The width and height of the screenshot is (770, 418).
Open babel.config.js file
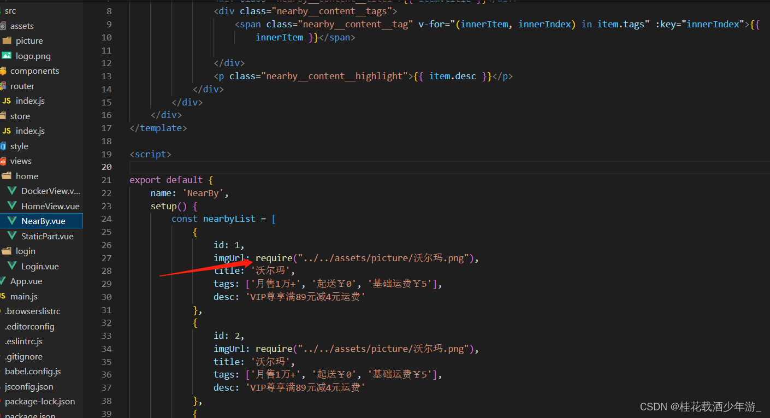pos(33,372)
